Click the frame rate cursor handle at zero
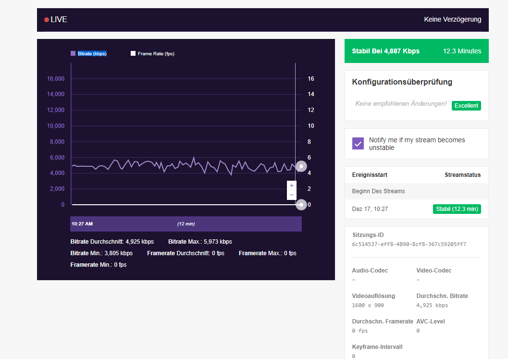Image resolution: width=508 pixels, height=359 pixels. 301,205
